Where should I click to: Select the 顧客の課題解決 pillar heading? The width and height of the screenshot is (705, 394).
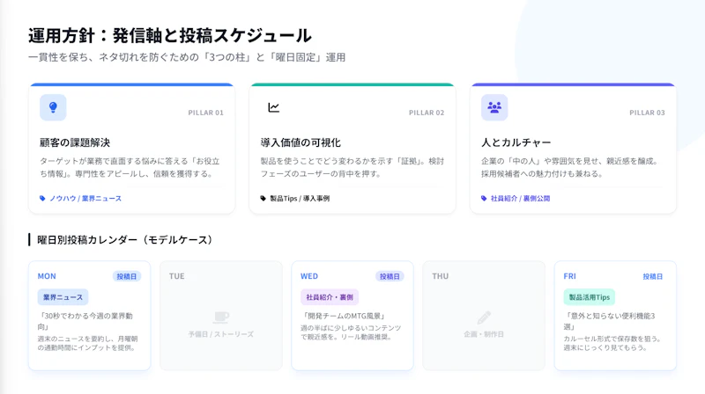tap(75, 142)
